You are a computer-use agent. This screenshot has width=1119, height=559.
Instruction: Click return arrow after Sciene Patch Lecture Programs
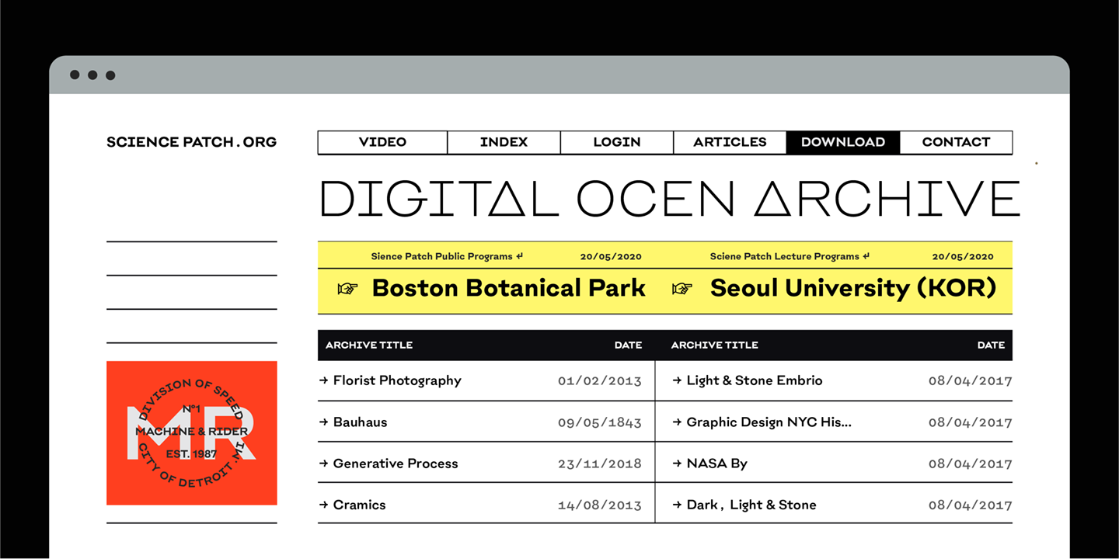[x=866, y=256]
